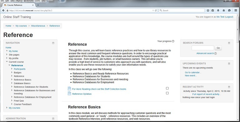This screenshot has width=240, height=122.
Task: Open the chat bubble toolbar icon
Action: (x=229, y=11)
